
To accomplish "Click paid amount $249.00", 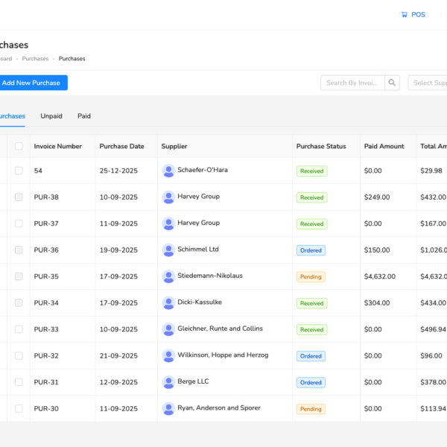I will point(377,197).
